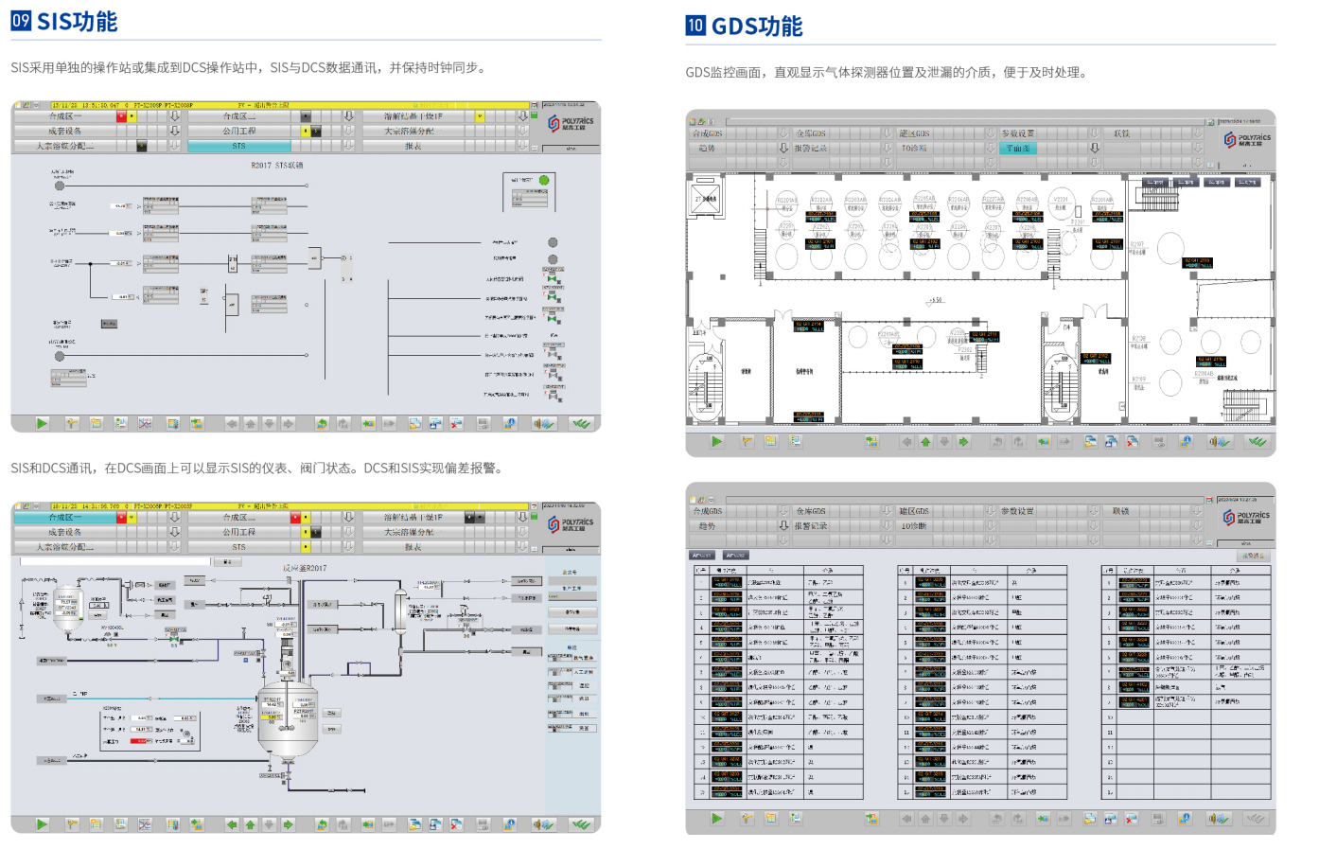Click green double-checkmark icon in GDS floor-plan toolbar

pos(1257,441)
